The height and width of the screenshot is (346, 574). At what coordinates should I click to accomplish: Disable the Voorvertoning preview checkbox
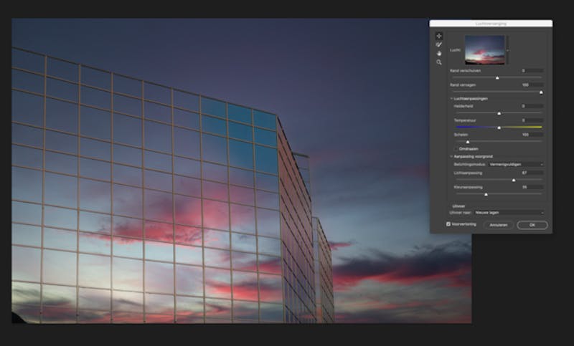448,224
